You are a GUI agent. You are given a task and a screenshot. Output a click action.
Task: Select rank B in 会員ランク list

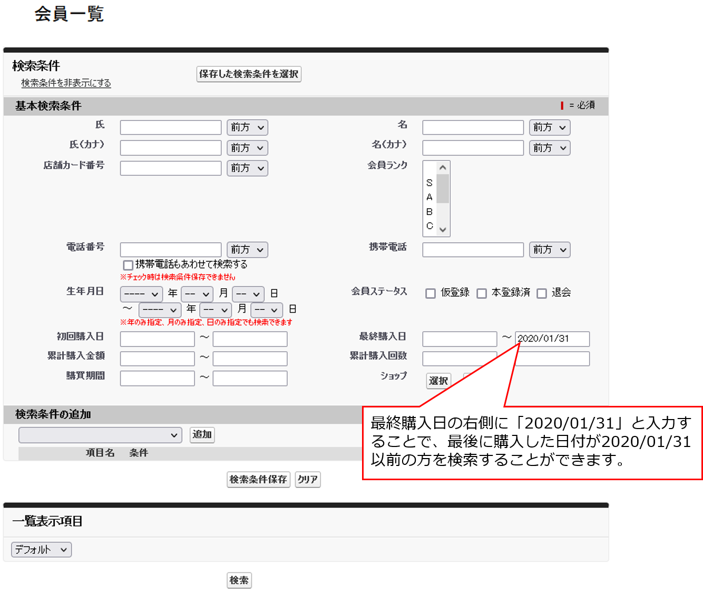click(x=429, y=212)
